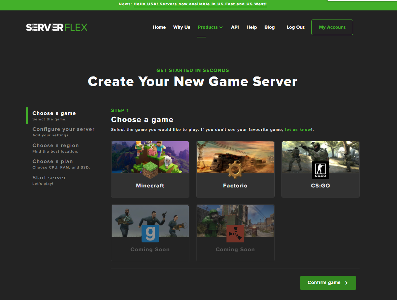
Task: Select the Minecraft artwork thumbnail
Action: tap(150, 157)
